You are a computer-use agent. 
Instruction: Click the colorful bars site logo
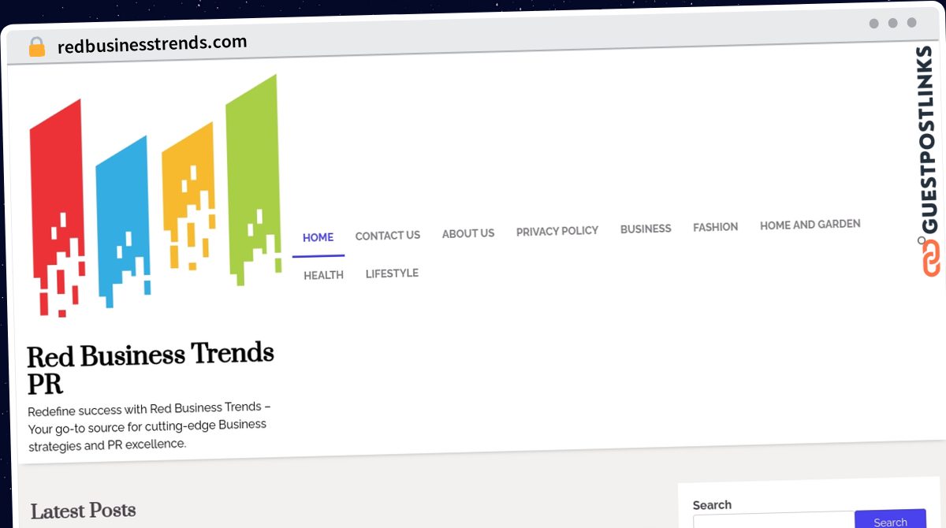(x=155, y=197)
